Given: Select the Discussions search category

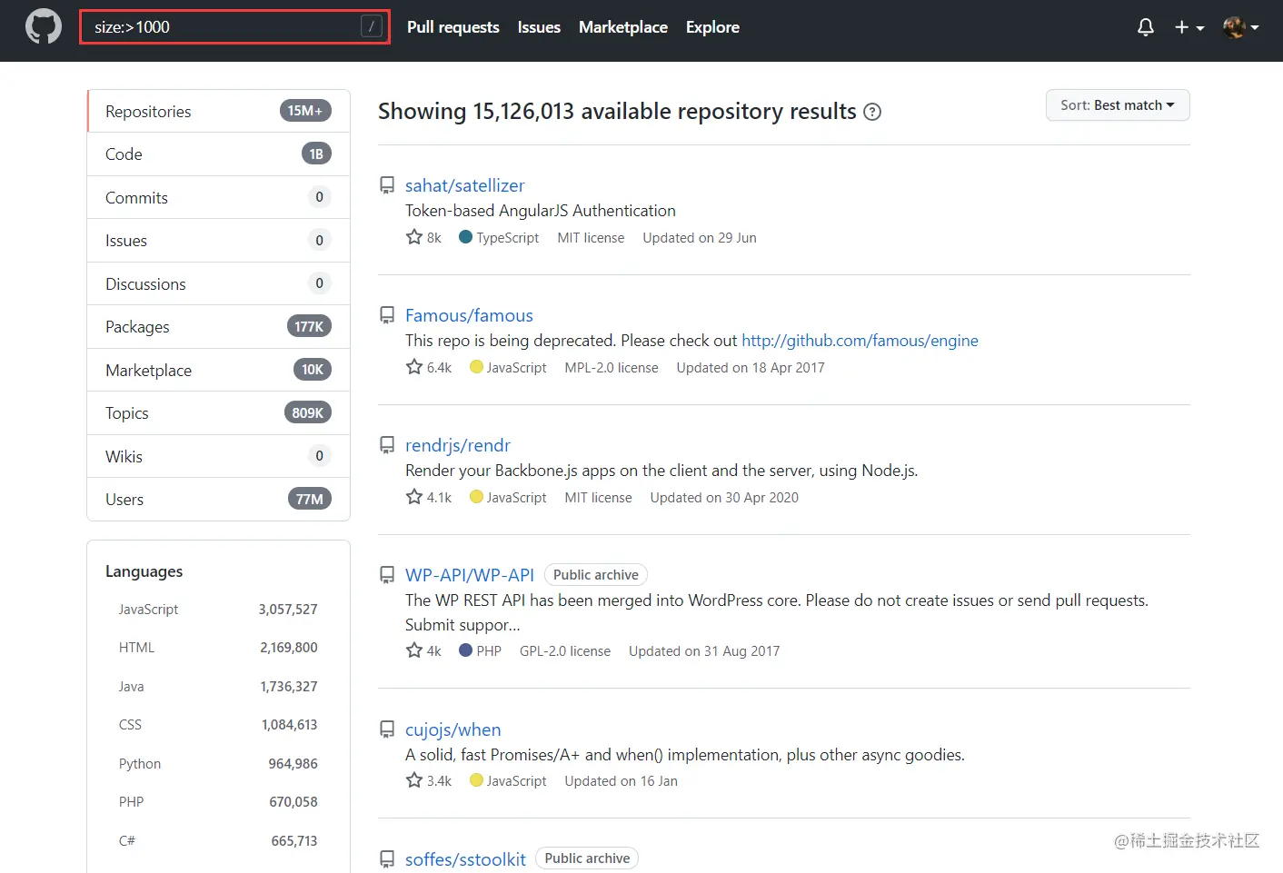Looking at the screenshot, I should point(218,283).
